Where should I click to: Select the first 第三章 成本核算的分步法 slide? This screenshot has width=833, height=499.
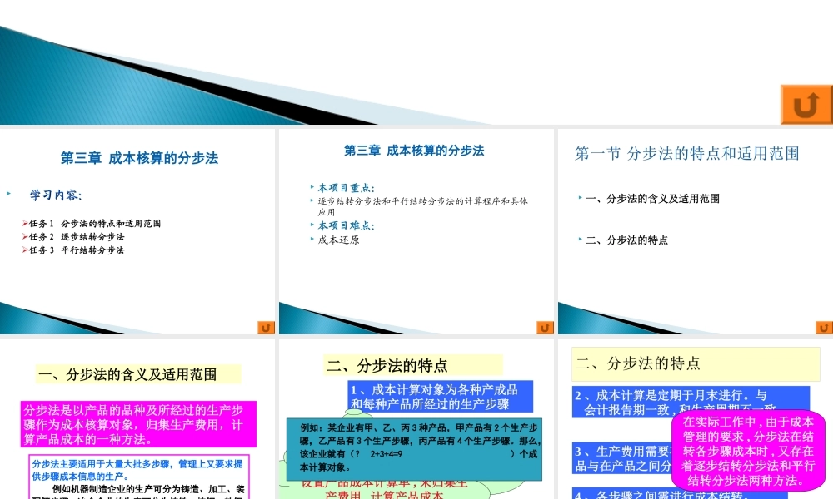pyautogui.click(x=137, y=158)
